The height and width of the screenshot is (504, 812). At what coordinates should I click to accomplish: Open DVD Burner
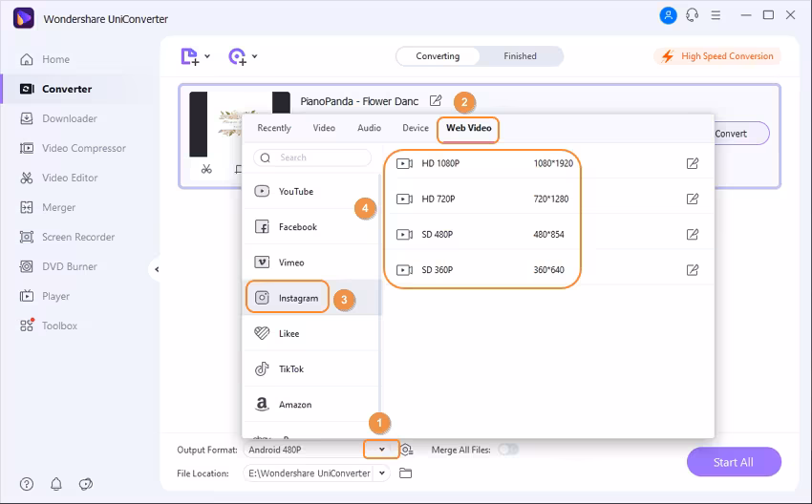pyautogui.click(x=58, y=266)
